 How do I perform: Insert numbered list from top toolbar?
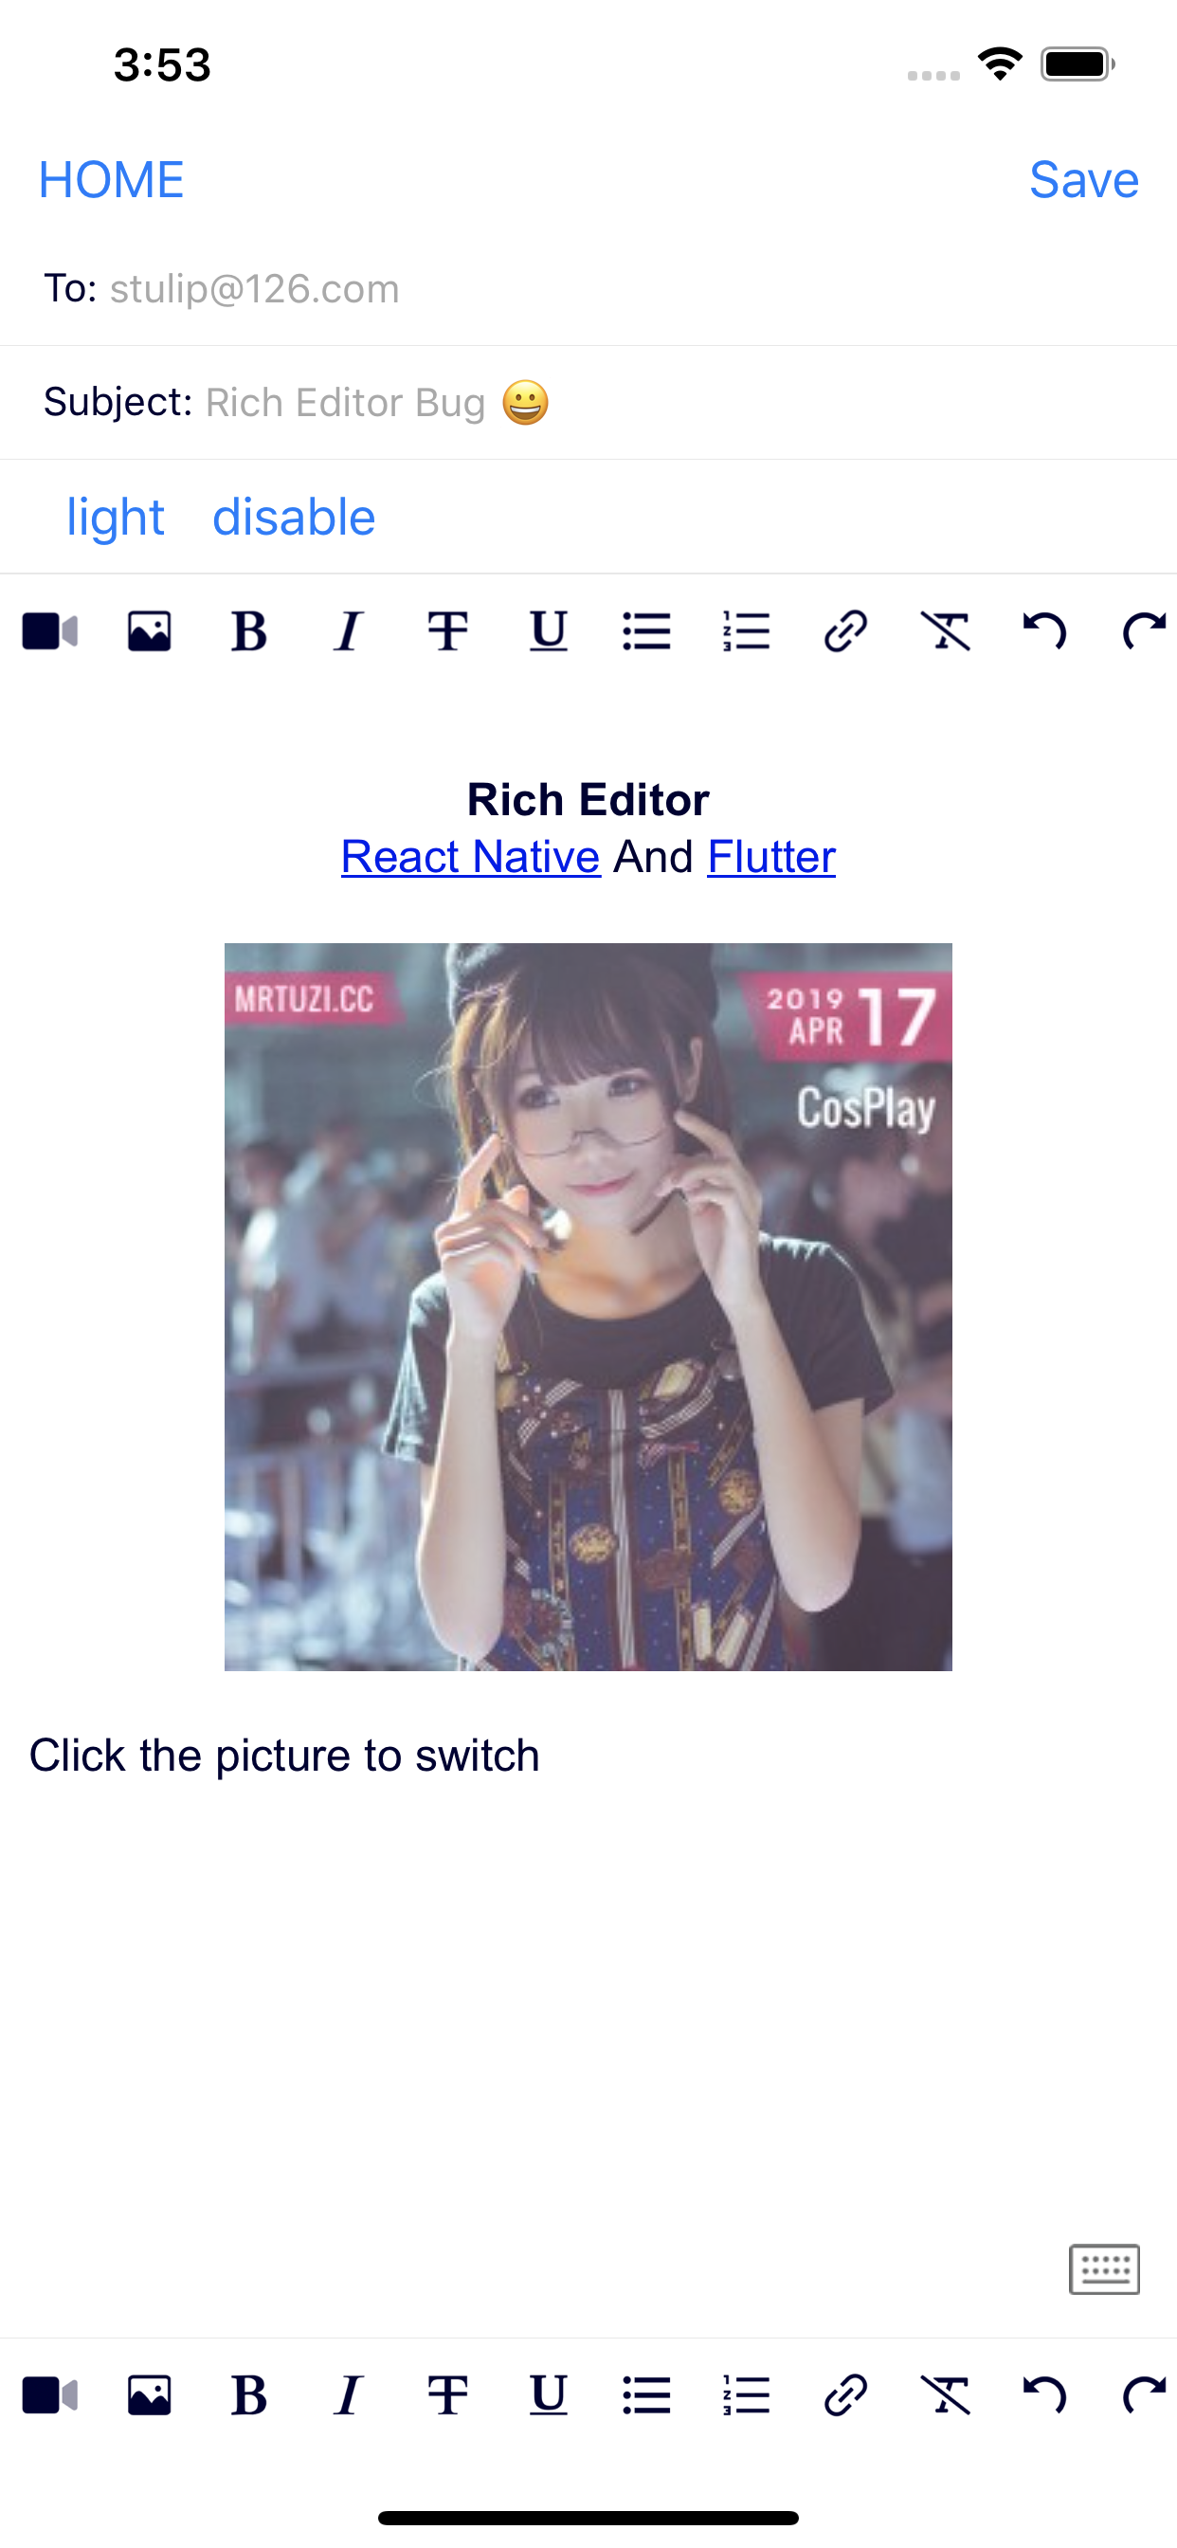pos(747,631)
